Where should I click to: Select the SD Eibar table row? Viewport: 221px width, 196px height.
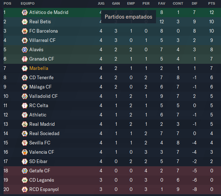click(112, 161)
